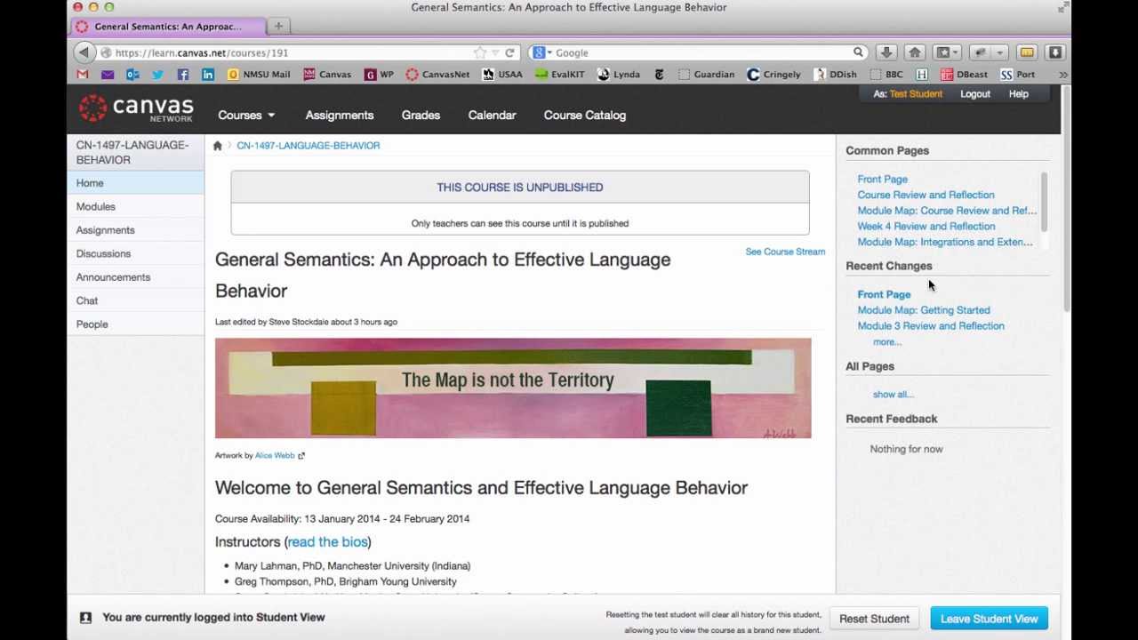Open See Course Stream link

pos(785,252)
